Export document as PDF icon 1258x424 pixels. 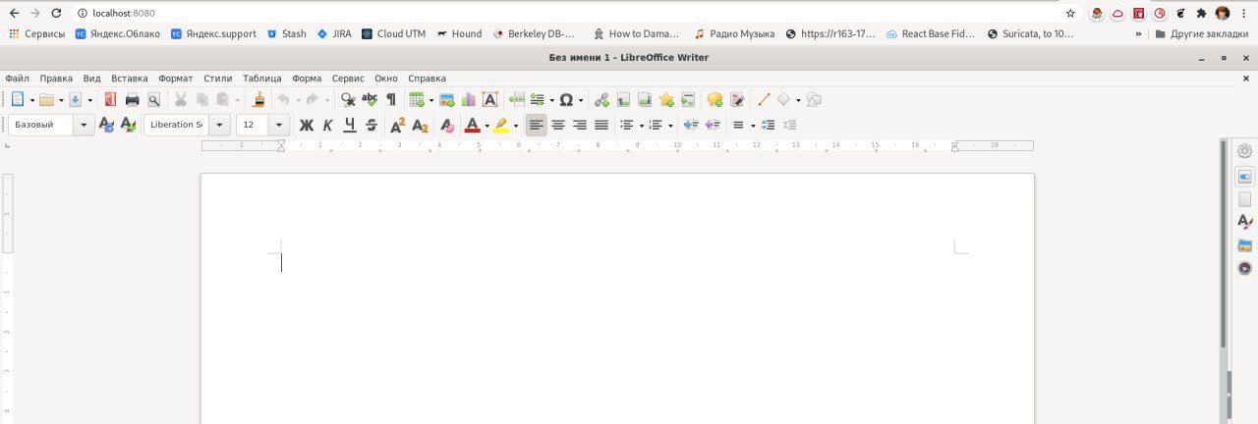(x=109, y=99)
